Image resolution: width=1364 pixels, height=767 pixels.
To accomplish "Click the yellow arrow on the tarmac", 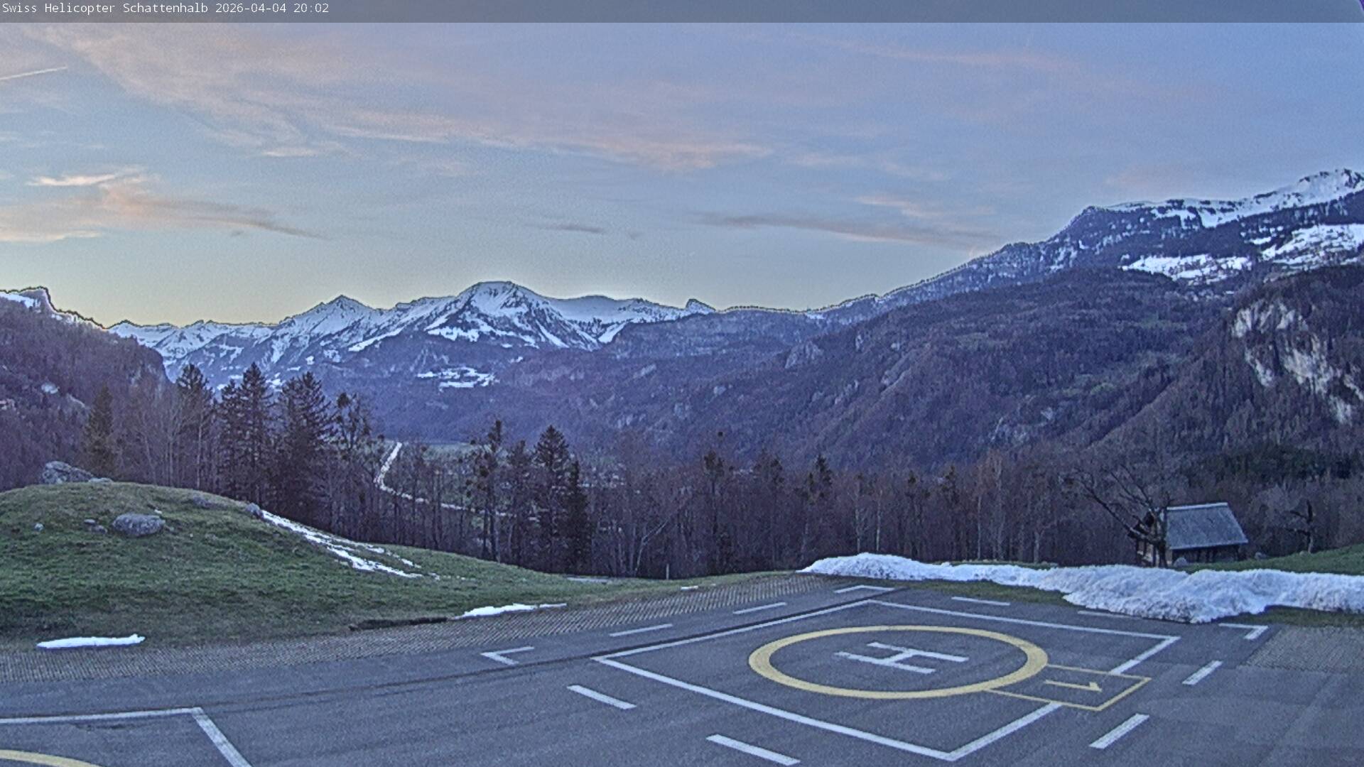I will coord(1073,685).
